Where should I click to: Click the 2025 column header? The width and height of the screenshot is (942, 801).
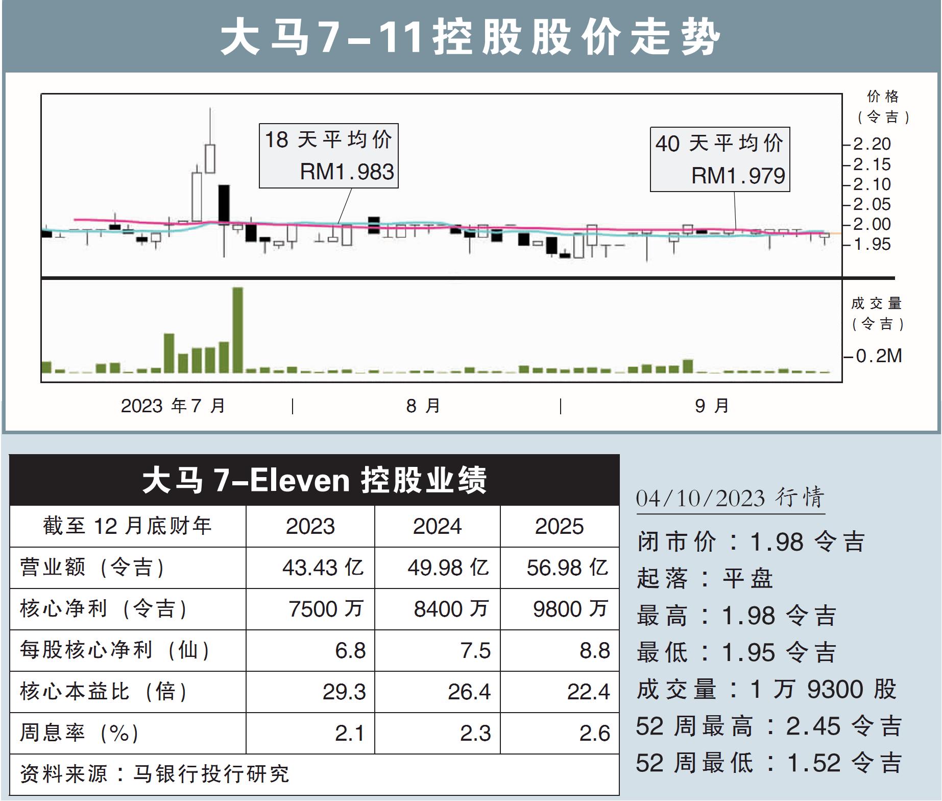click(x=559, y=527)
